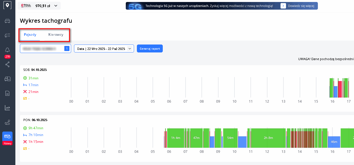This screenshot has height=165, width=354.
Task: Select the Pojazdy tab
Action: point(30,35)
